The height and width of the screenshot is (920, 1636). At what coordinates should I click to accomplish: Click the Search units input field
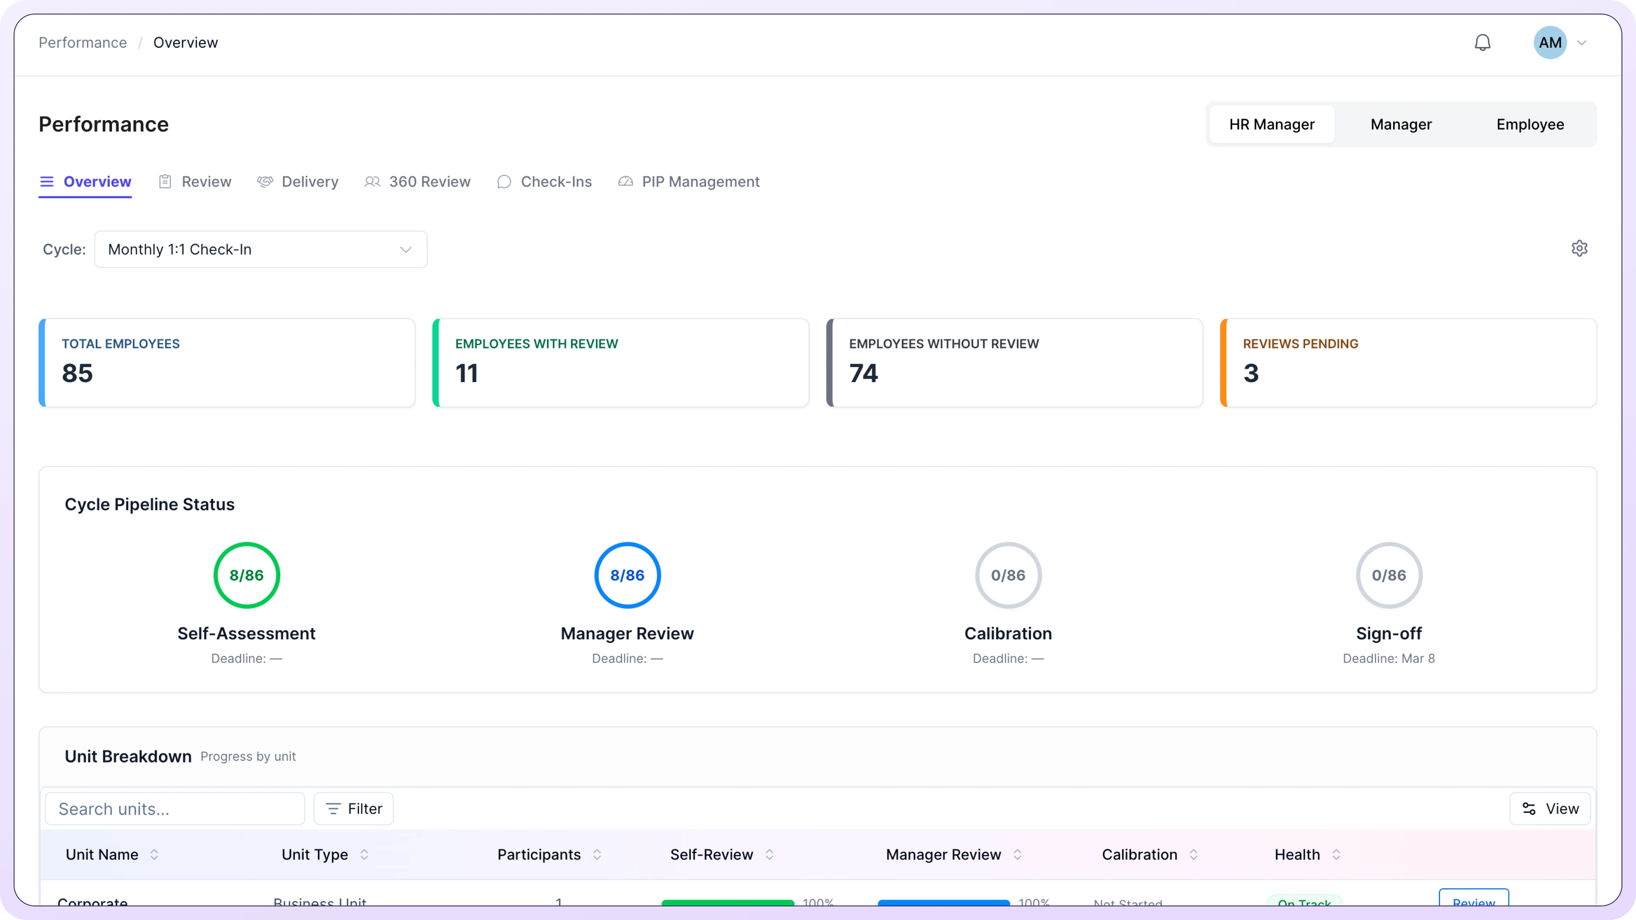[175, 809]
